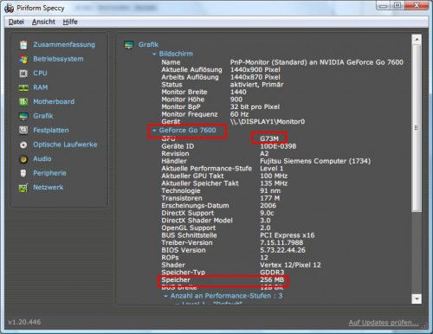
Task: Collapse Anzahl an Performance-Stufen node
Action: pos(165,296)
